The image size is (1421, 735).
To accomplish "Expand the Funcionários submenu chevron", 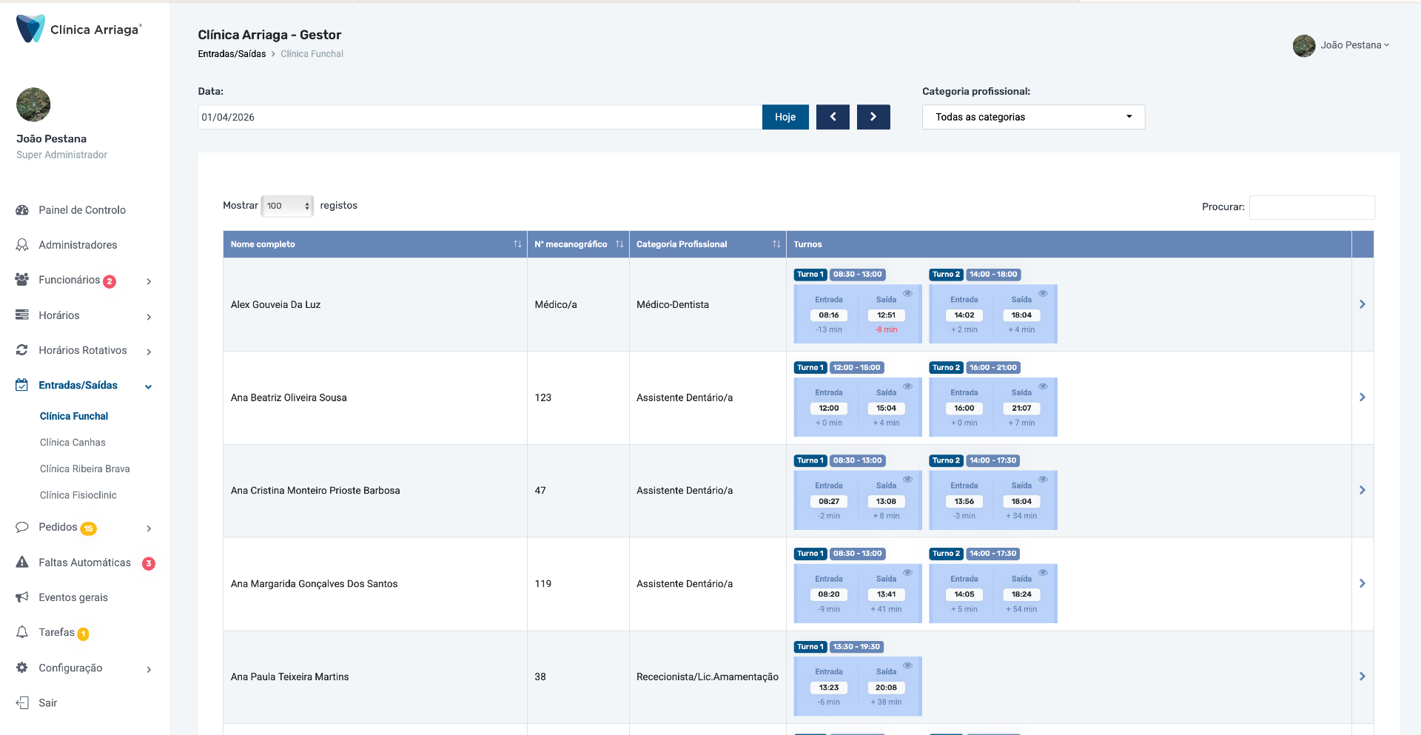I will point(149,281).
